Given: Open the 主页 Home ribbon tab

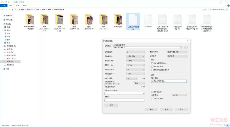Looking at the screenshot, I should (x=11, y=5).
